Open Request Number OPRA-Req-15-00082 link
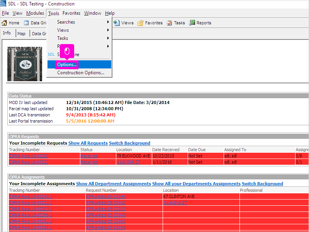 coord(105,221)
